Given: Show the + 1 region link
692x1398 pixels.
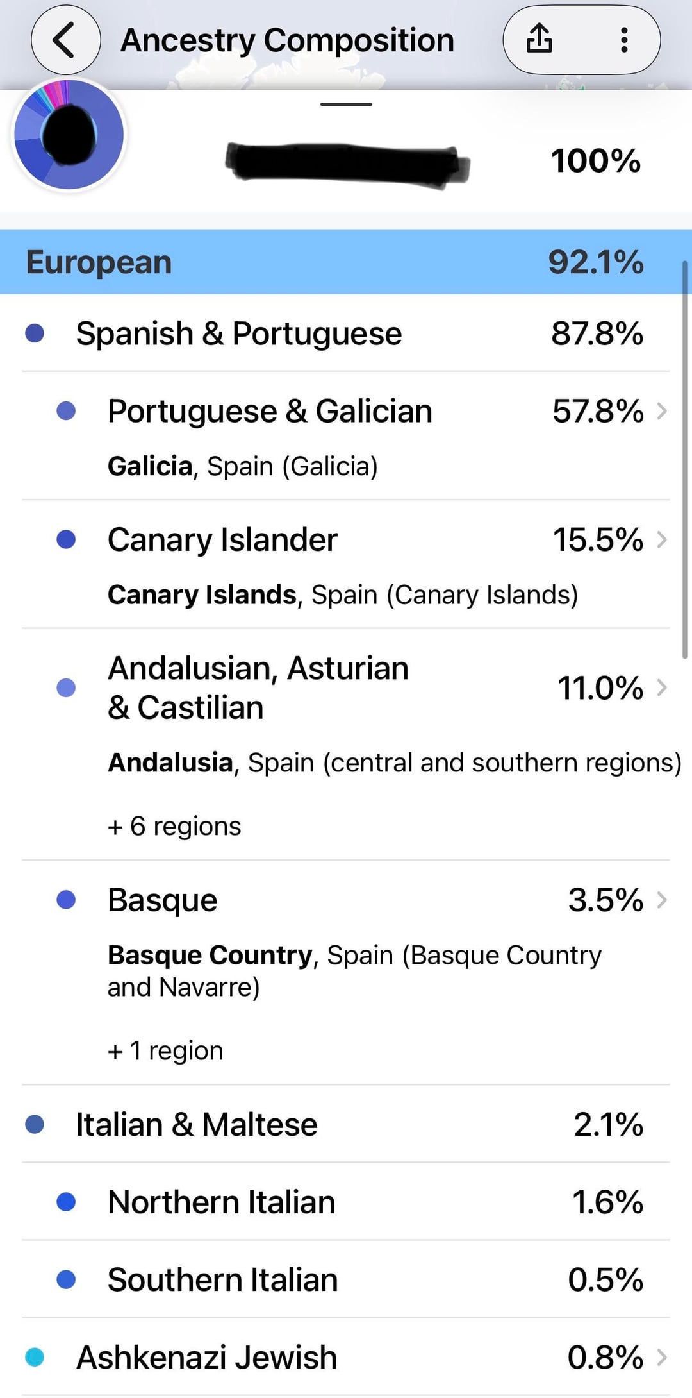Looking at the screenshot, I should pos(165,1051).
